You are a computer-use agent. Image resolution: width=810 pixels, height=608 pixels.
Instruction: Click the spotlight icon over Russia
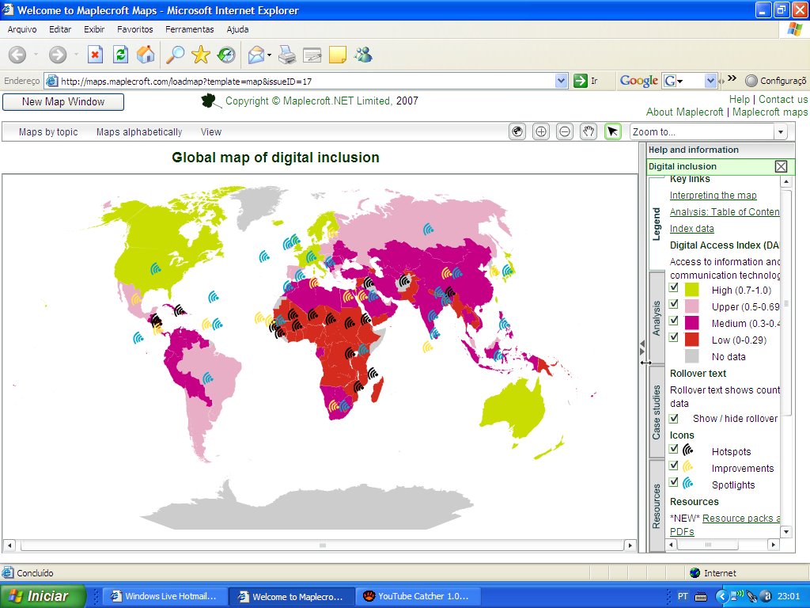point(428,229)
